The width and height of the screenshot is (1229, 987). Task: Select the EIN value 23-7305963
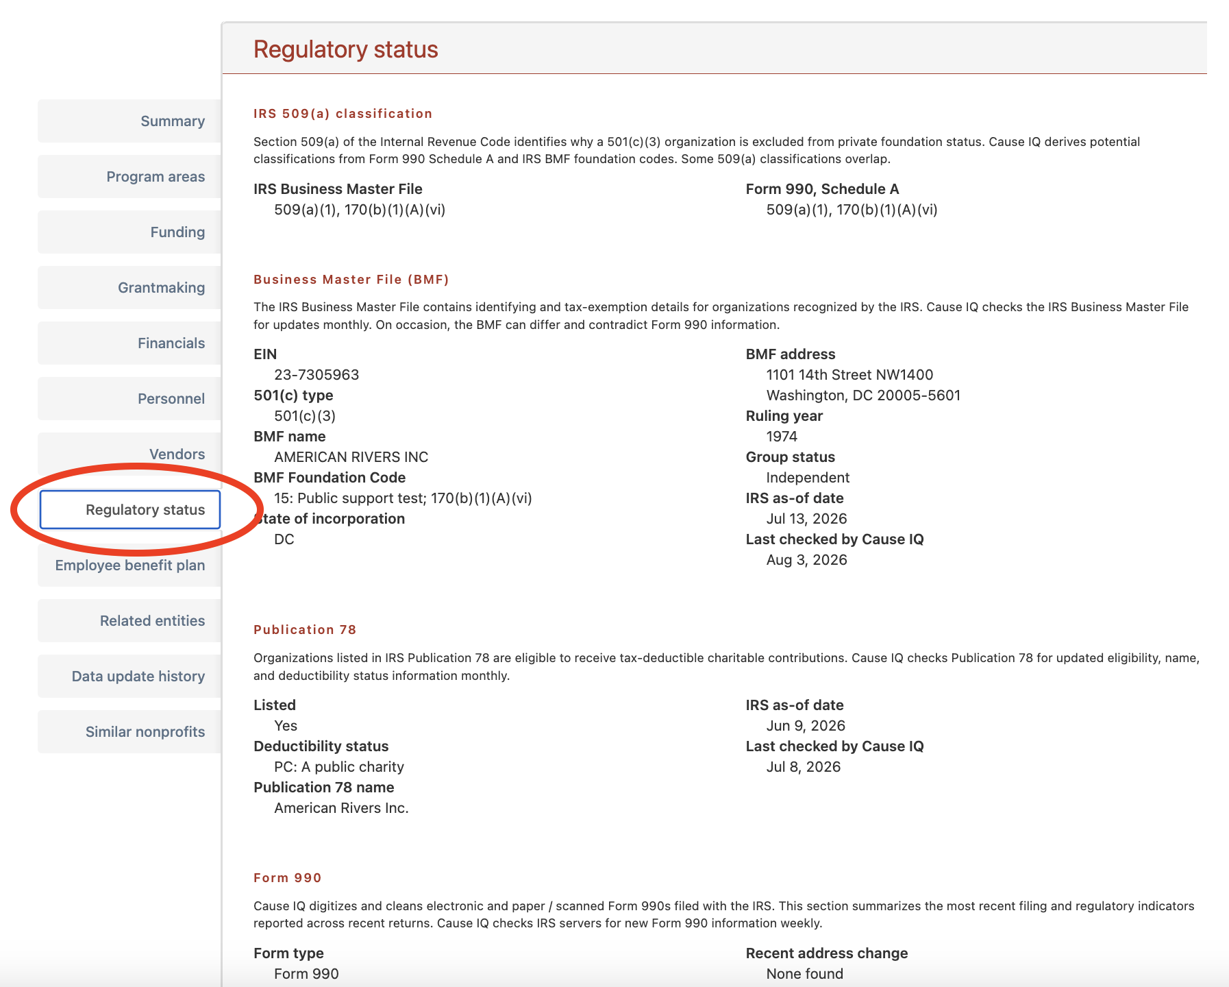[316, 375]
